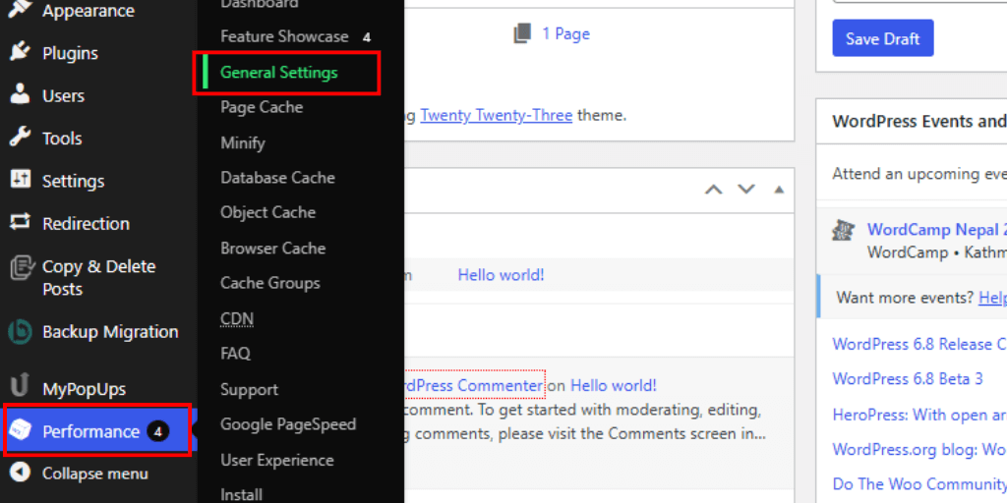Open the Database Cache submenu item
This screenshot has width=1007, height=503.
tap(277, 178)
